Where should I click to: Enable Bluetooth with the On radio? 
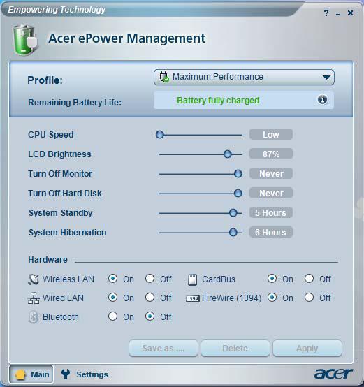[112, 316]
